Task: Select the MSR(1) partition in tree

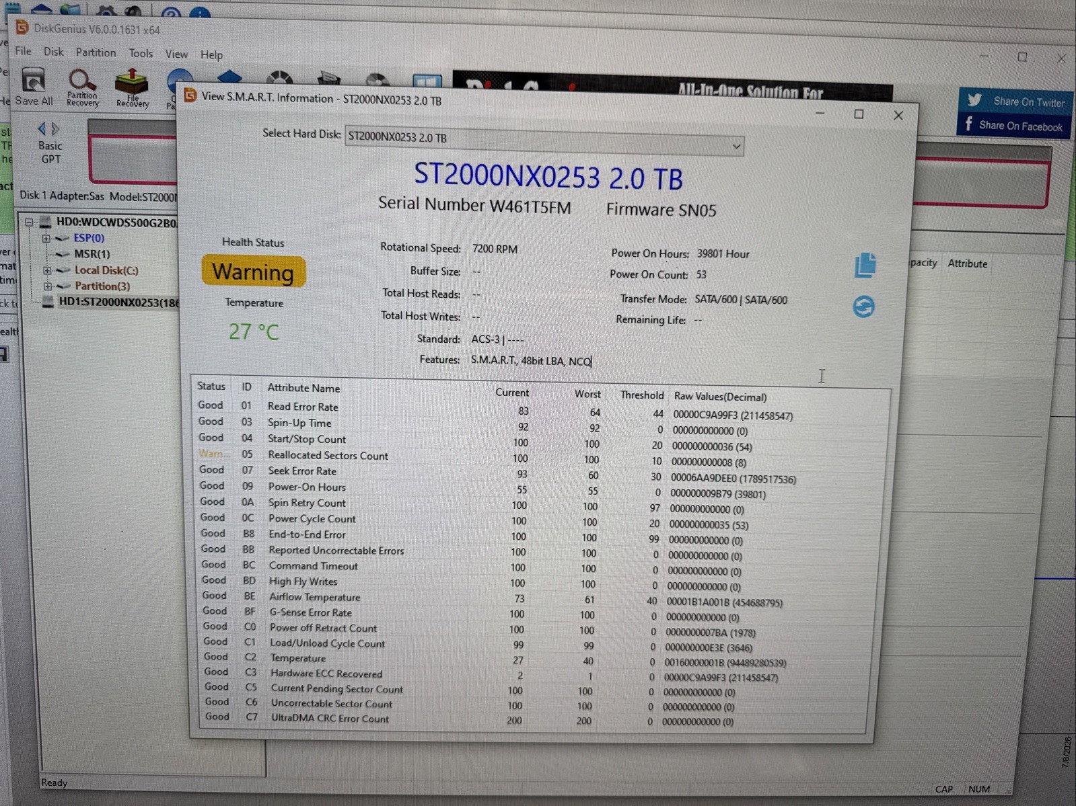Action: (x=92, y=254)
